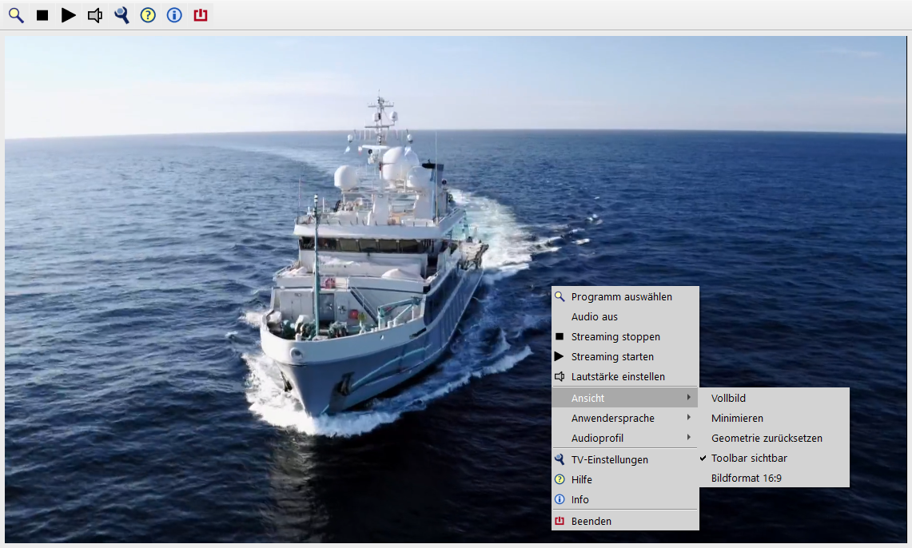Toggle Bildformat 16:9 in submenu
Viewport: 912px width, 548px height.
[746, 479]
